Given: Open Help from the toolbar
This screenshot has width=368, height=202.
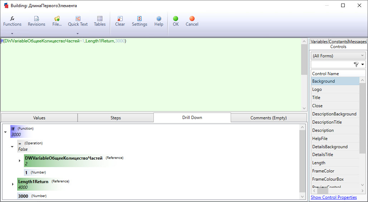Looking at the screenshot, I should pos(159,21).
